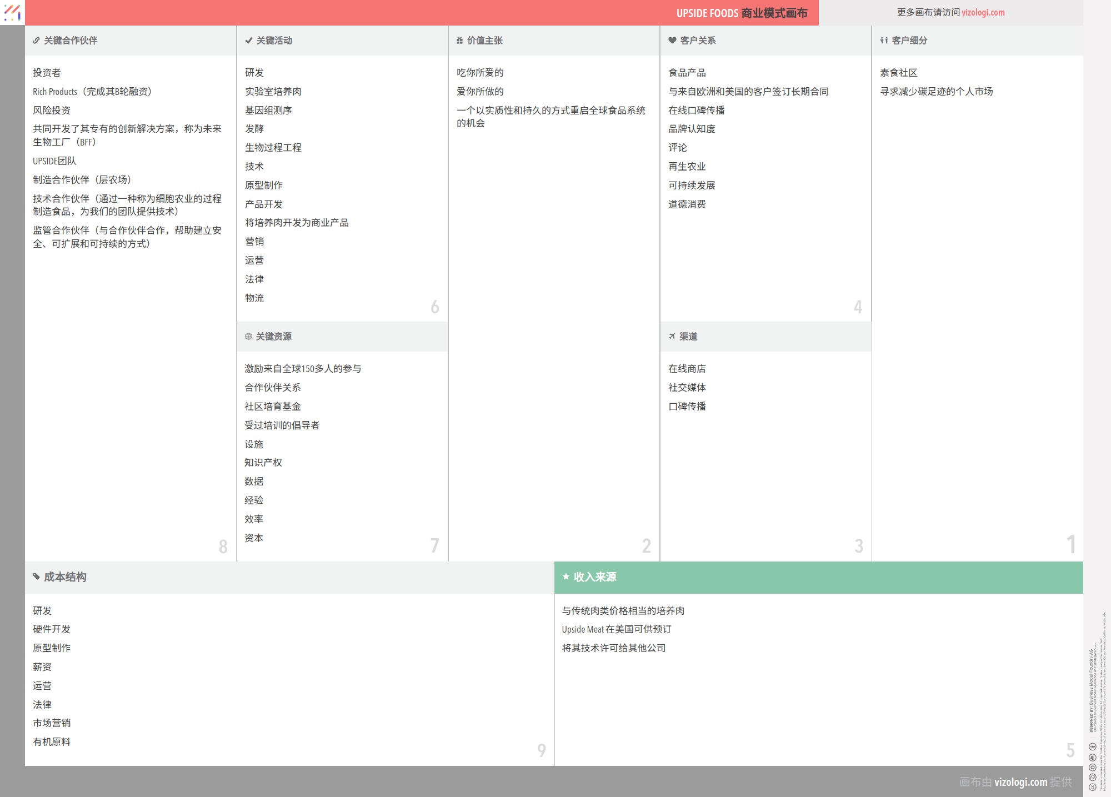The height and width of the screenshot is (797, 1111).
Task: Click 将其技术许可给其他公司 revenue item
Action: coord(613,648)
